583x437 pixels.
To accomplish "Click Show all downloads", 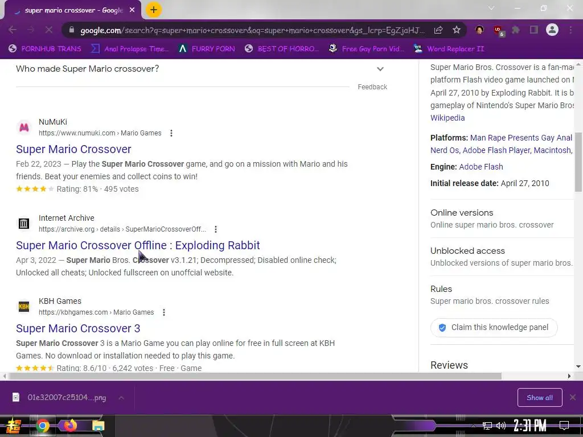I will [540, 398].
